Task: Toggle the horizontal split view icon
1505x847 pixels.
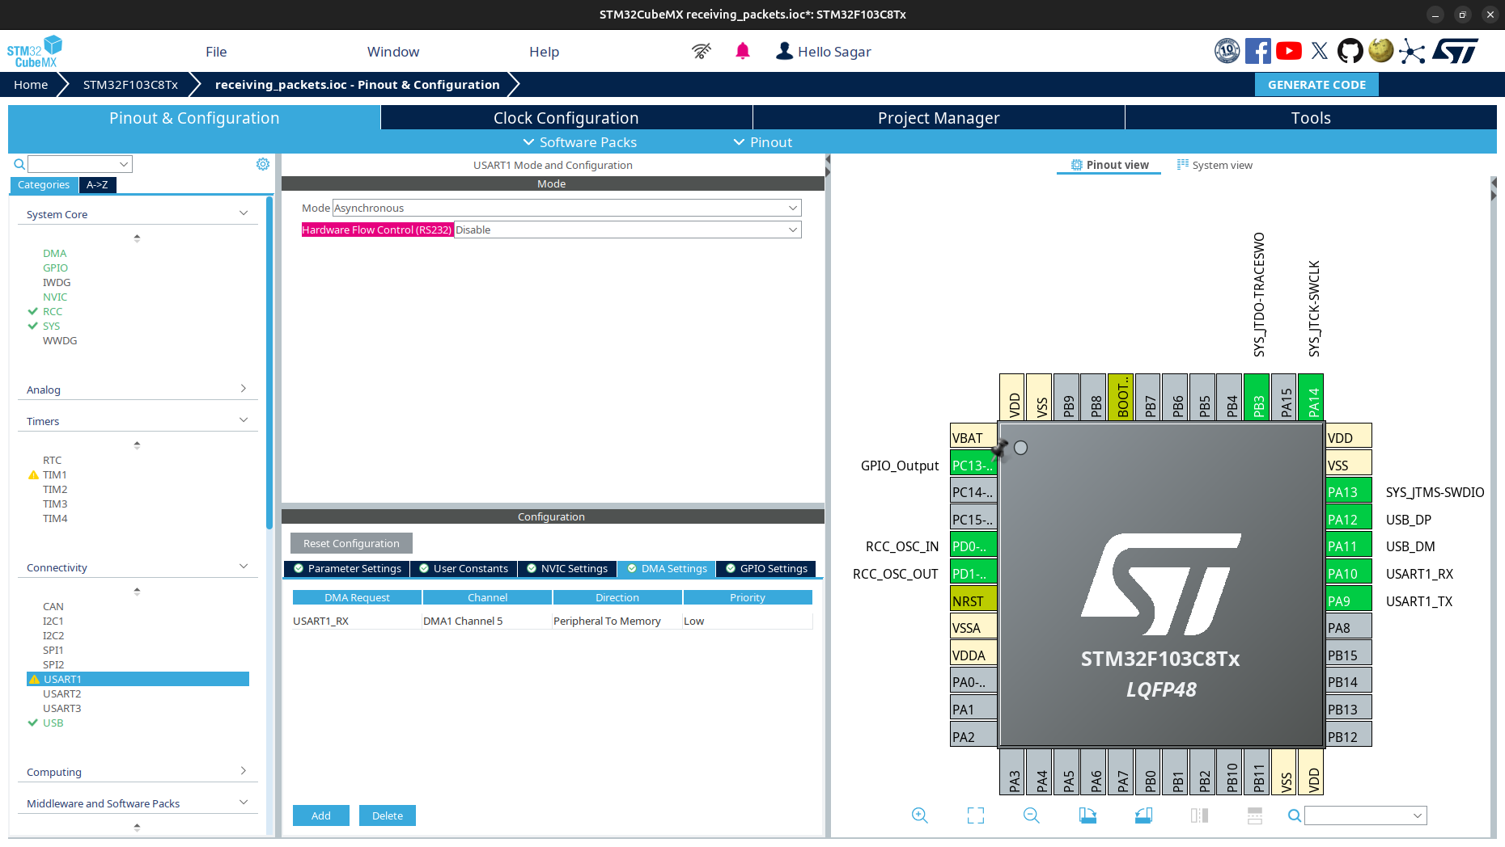Action: point(1255,815)
